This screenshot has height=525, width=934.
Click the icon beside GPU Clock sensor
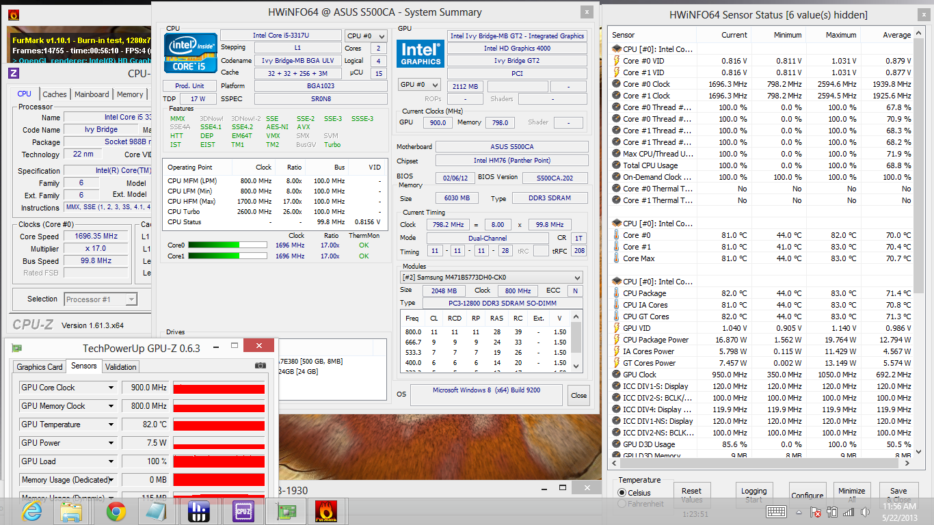[x=616, y=375]
